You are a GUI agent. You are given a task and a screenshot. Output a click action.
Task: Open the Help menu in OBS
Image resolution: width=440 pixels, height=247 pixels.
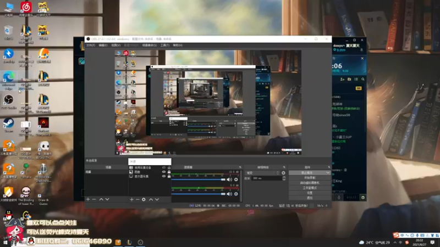point(178,46)
